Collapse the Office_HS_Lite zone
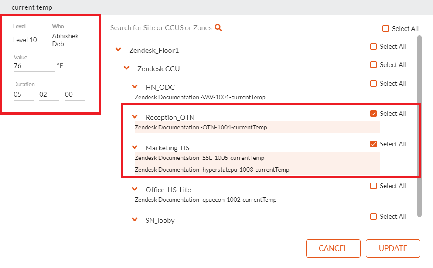433x268 pixels. 135,189
